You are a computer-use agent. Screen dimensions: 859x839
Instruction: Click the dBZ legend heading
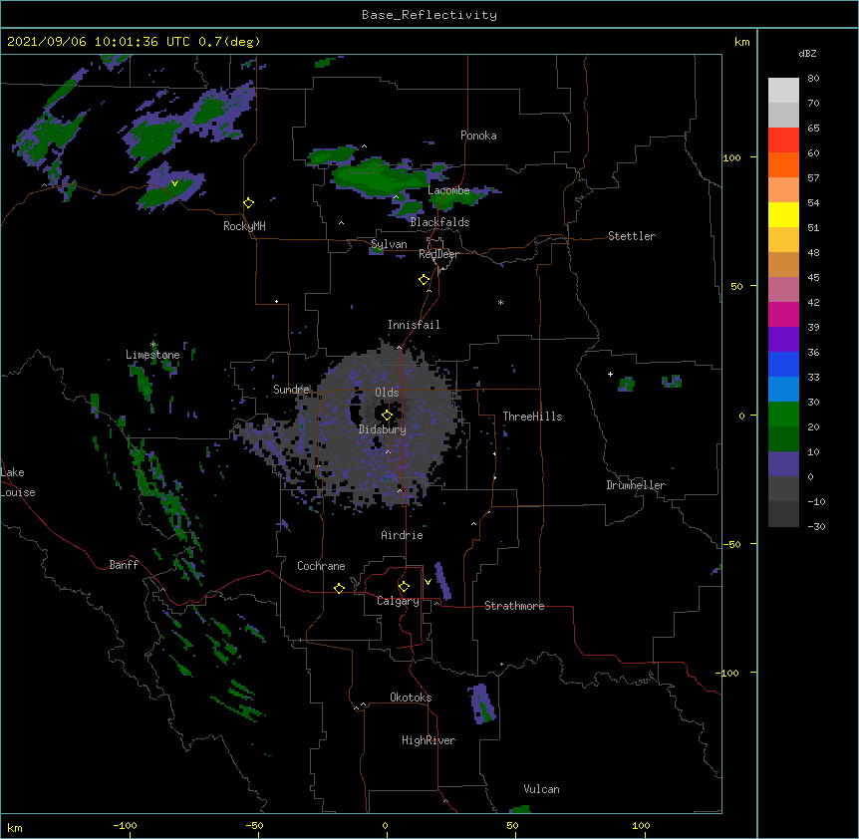click(807, 54)
